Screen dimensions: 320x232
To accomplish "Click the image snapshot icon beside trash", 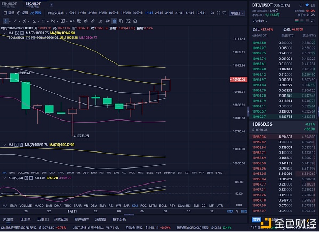I will pyautogui.click(x=128, y=21).
